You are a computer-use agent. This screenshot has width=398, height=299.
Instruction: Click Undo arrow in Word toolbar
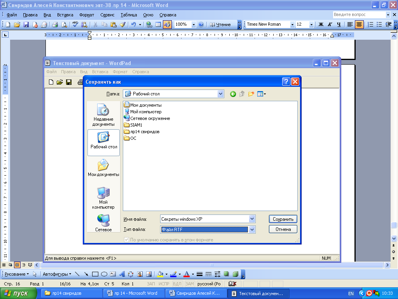[x=134, y=25]
